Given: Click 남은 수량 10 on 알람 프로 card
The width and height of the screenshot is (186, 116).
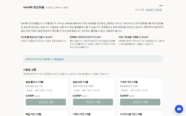Looking at the screenshot, I should pos(87,90).
